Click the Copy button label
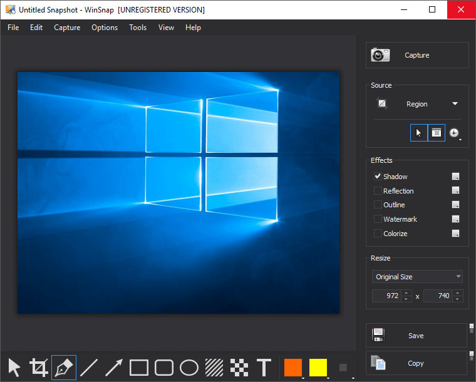This screenshot has width=476, height=382. point(416,363)
